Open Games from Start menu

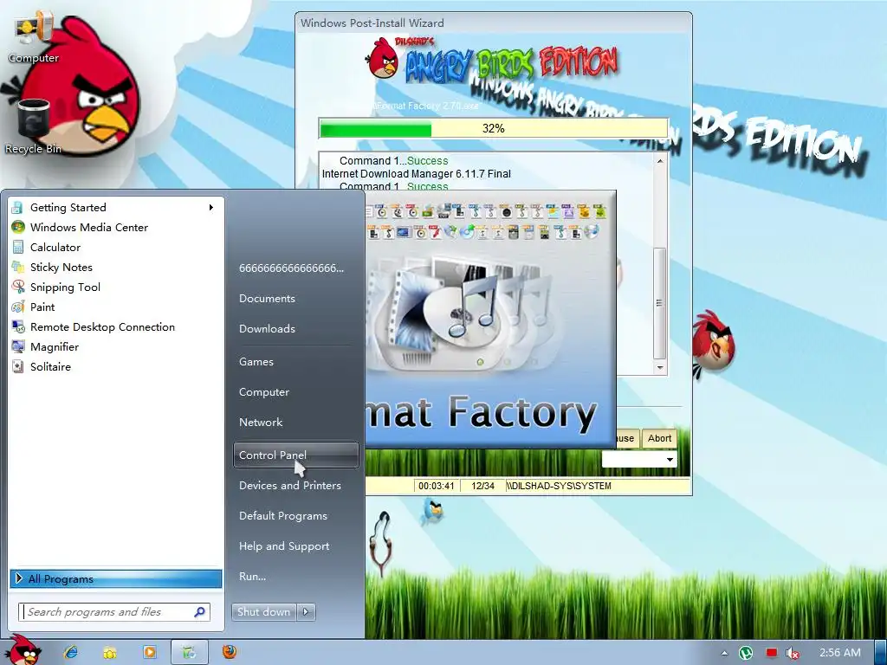tap(296, 362)
